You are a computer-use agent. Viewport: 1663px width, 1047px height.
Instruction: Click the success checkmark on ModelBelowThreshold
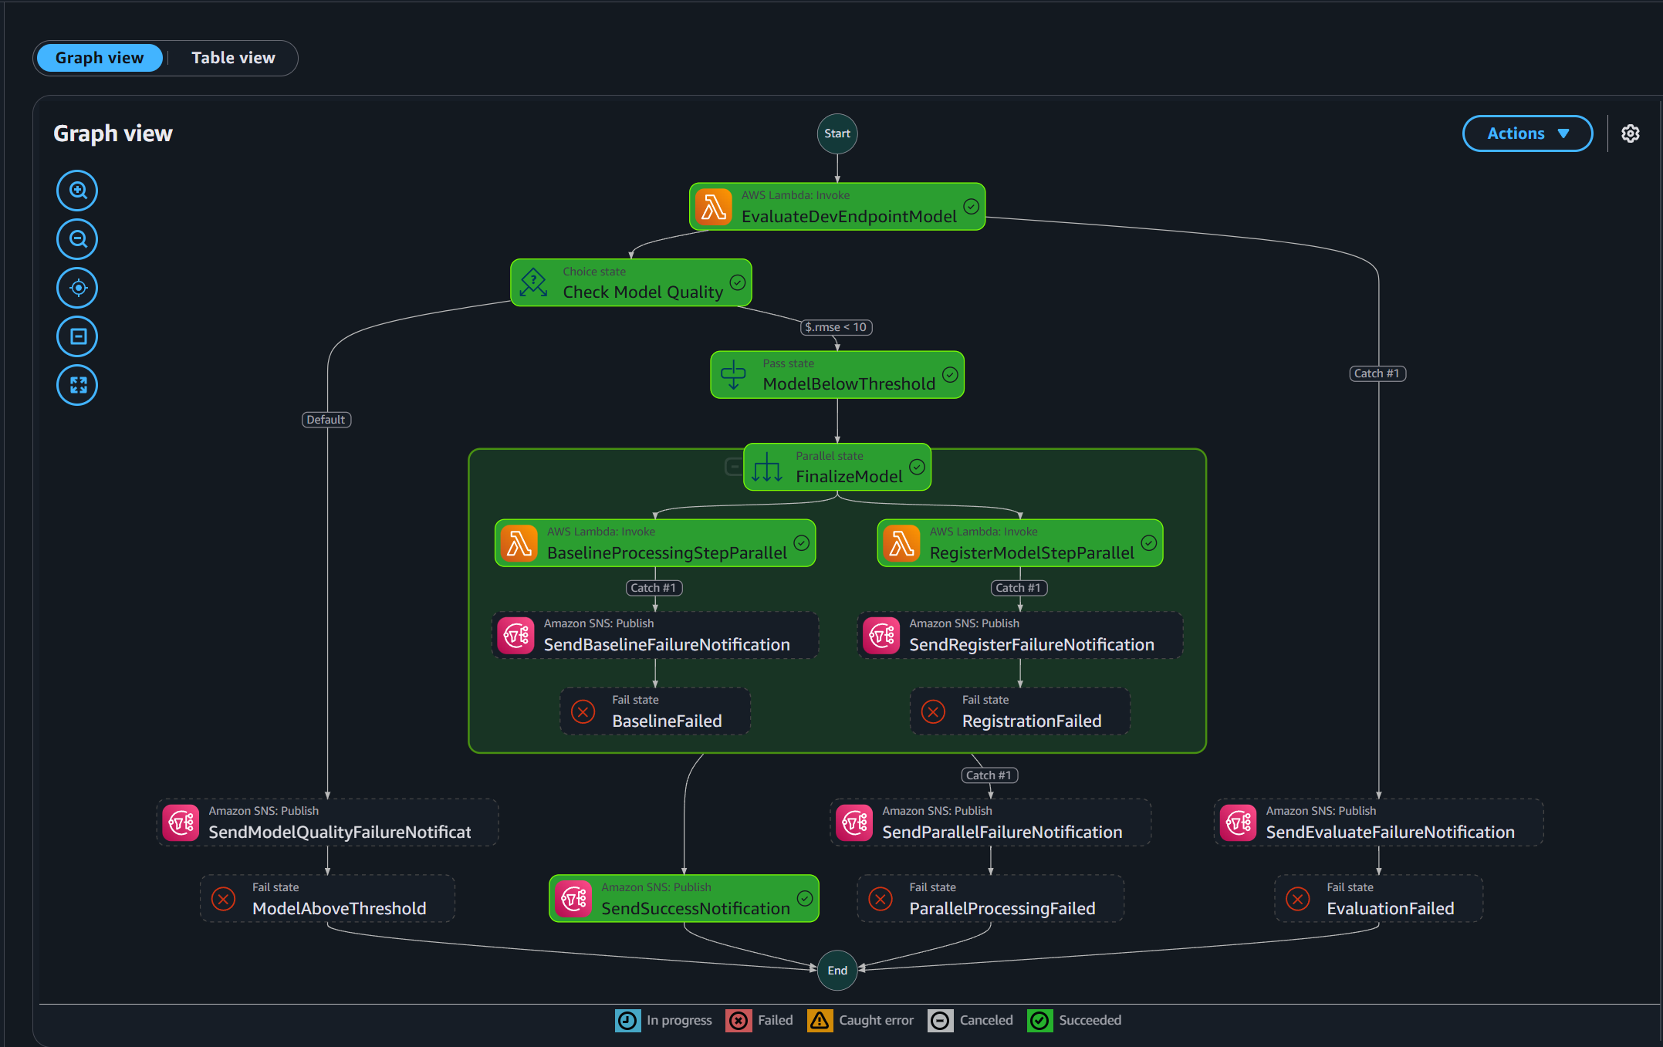(x=950, y=375)
